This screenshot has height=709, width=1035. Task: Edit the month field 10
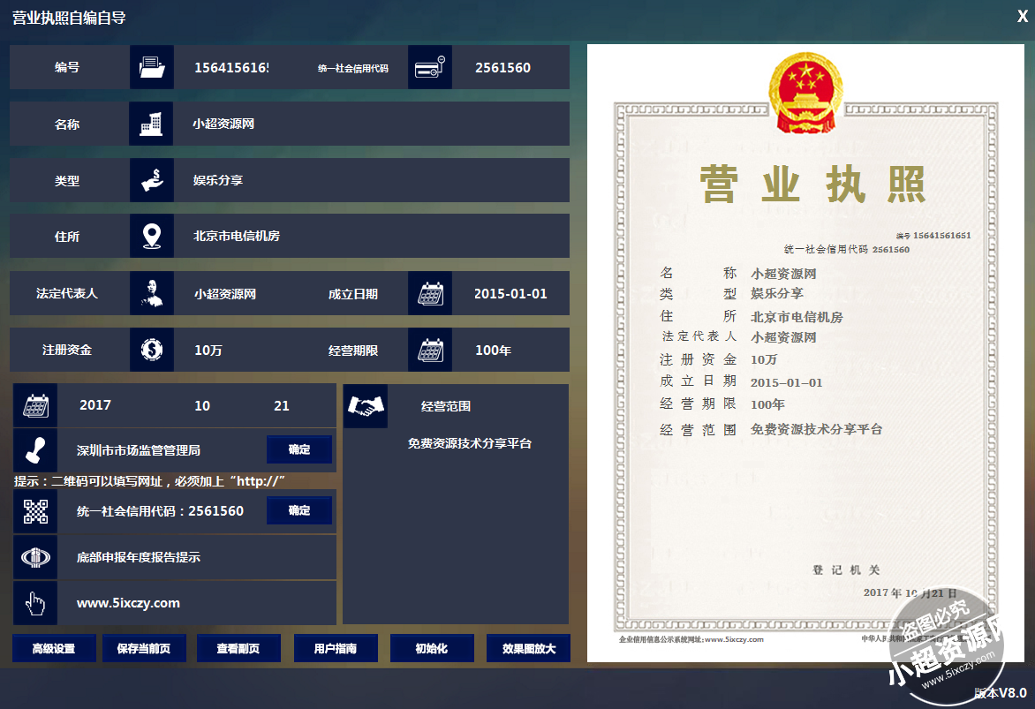pyautogui.click(x=202, y=405)
